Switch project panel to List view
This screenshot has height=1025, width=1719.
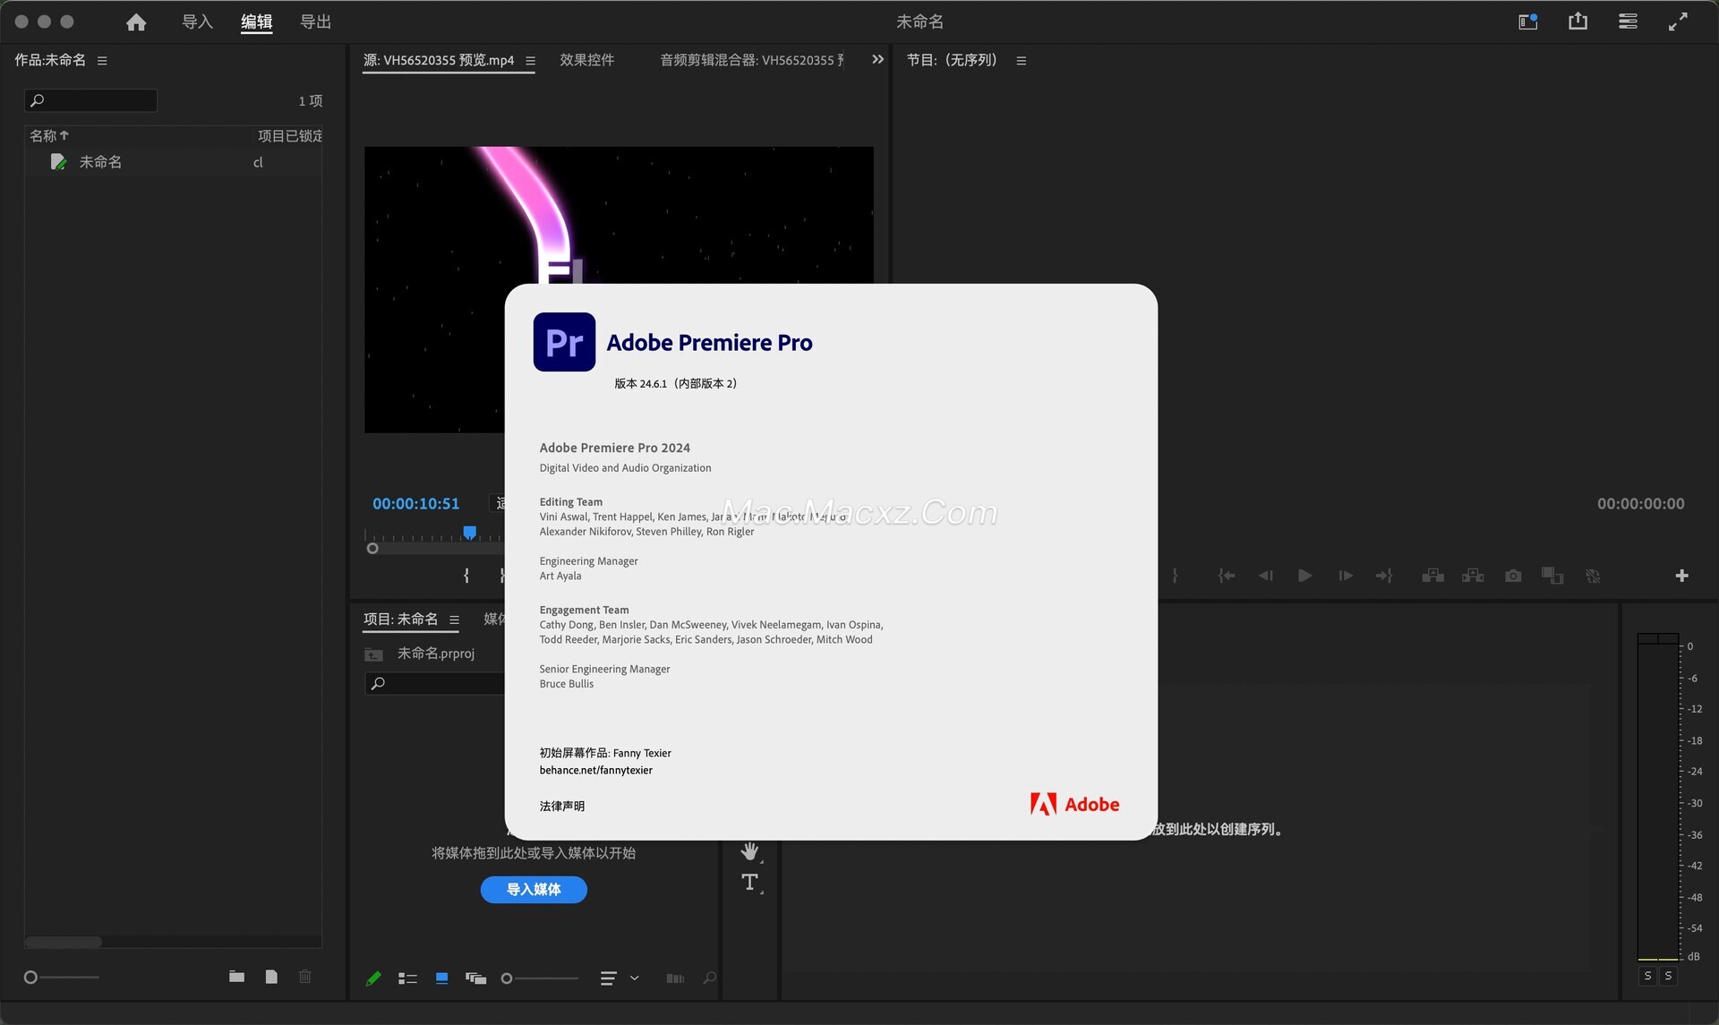407,978
